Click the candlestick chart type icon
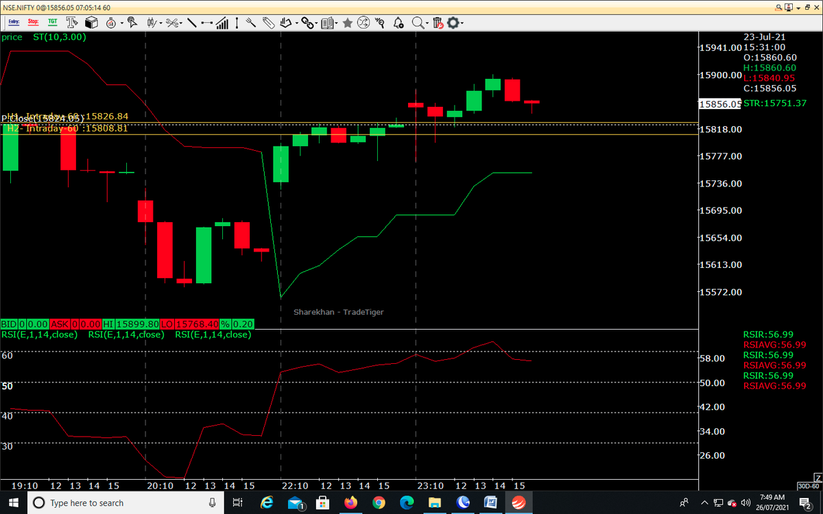The width and height of the screenshot is (823, 514). point(152,23)
